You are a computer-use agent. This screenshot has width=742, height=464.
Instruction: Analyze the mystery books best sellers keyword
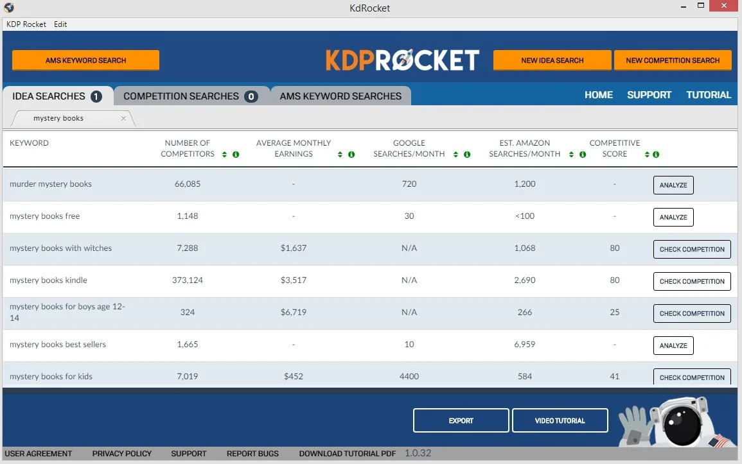tap(673, 346)
